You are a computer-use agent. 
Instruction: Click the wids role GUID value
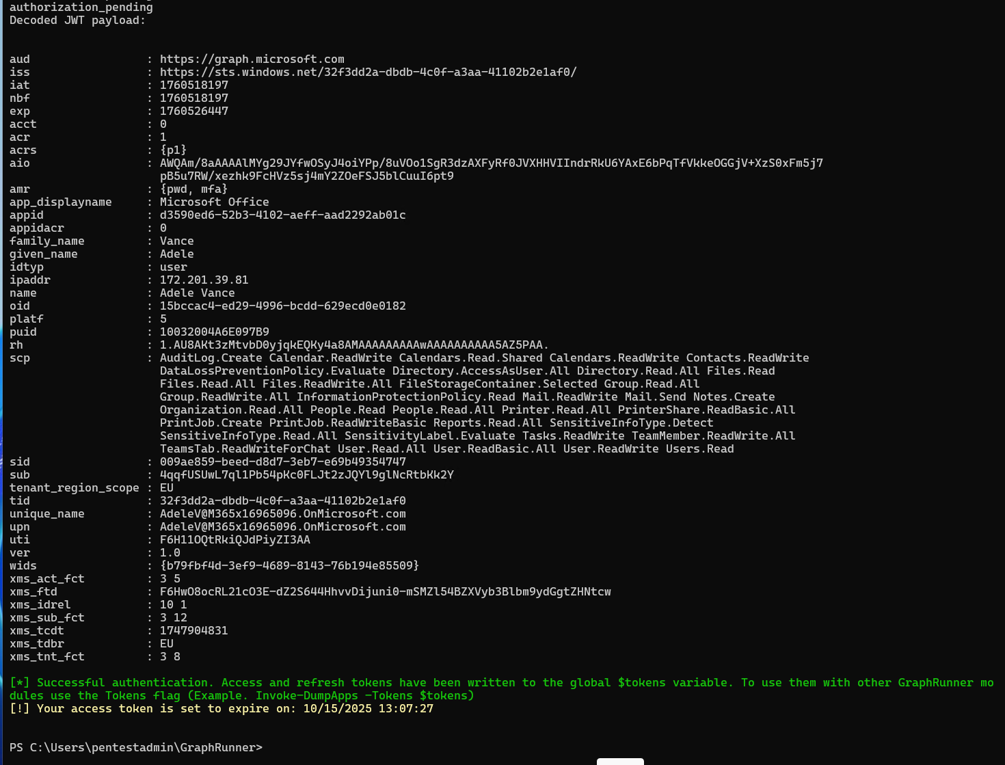click(289, 566)
